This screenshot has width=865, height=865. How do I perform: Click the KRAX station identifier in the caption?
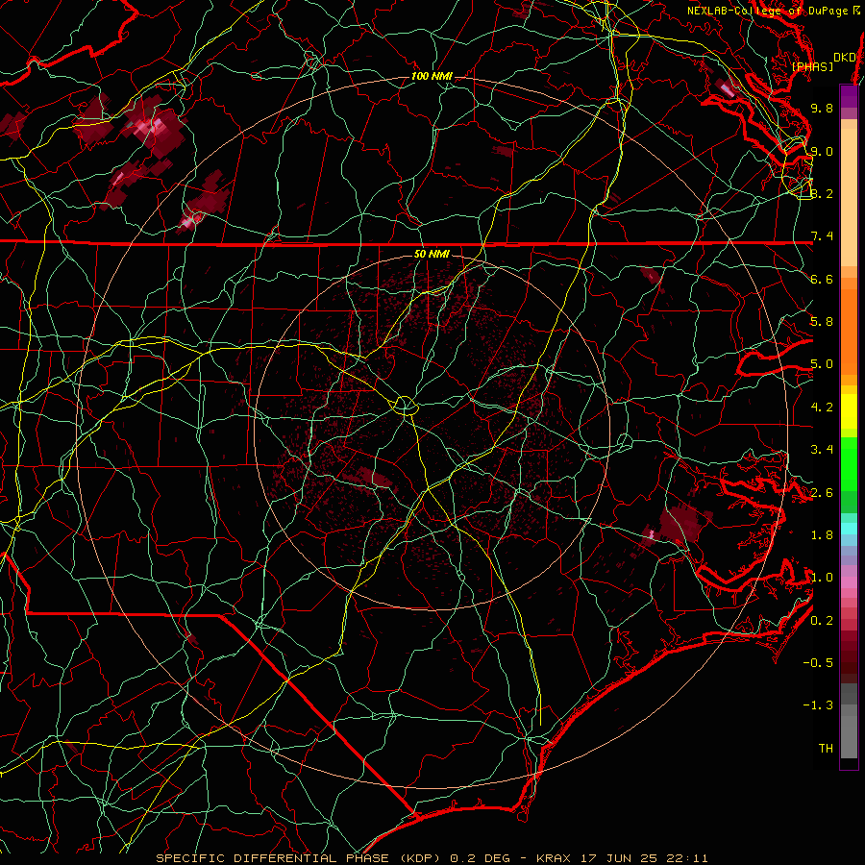(555, 858)
